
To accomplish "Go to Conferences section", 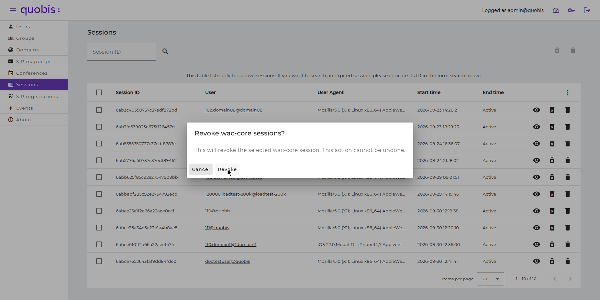I will click(x=34, y=73).
